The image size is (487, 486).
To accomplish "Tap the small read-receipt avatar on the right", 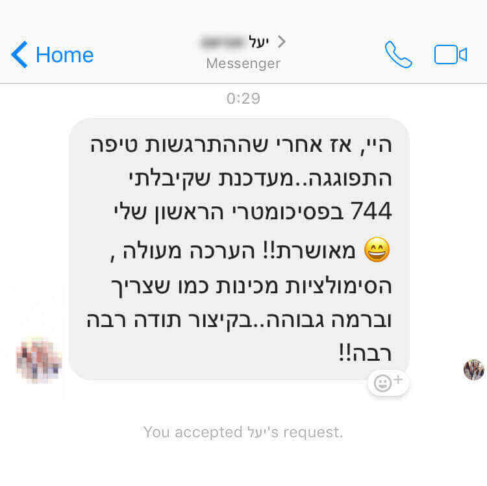I will 473,370.
